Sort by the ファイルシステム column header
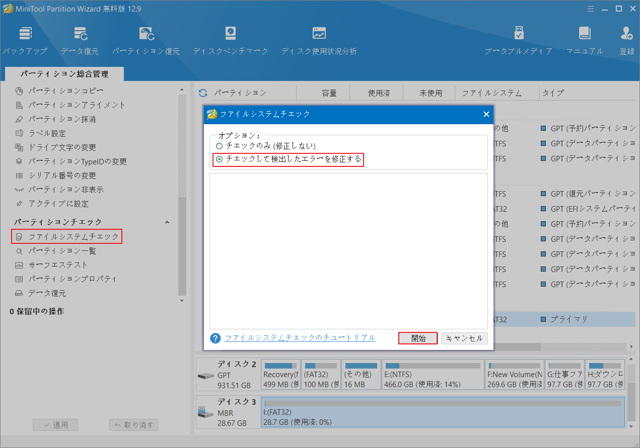640x448 pixels. [492, 93]
